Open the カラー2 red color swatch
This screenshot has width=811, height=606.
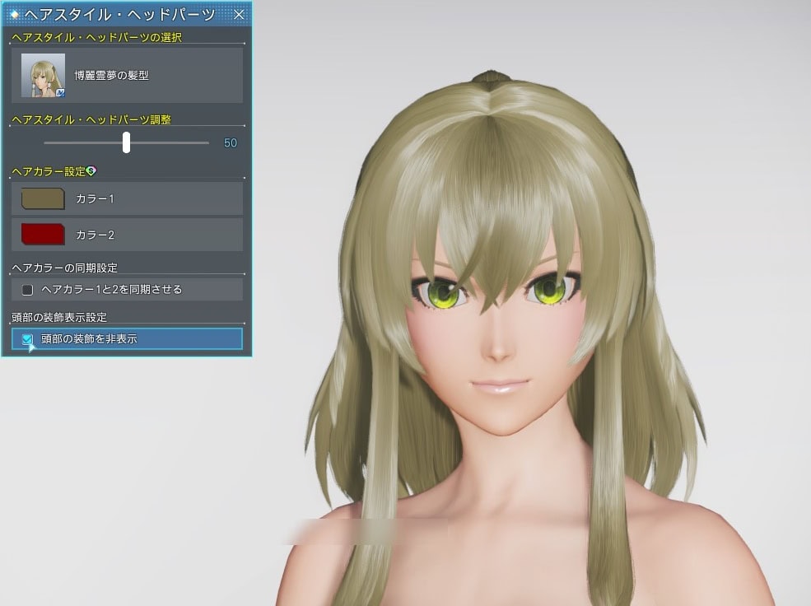(x=43, y=234)
